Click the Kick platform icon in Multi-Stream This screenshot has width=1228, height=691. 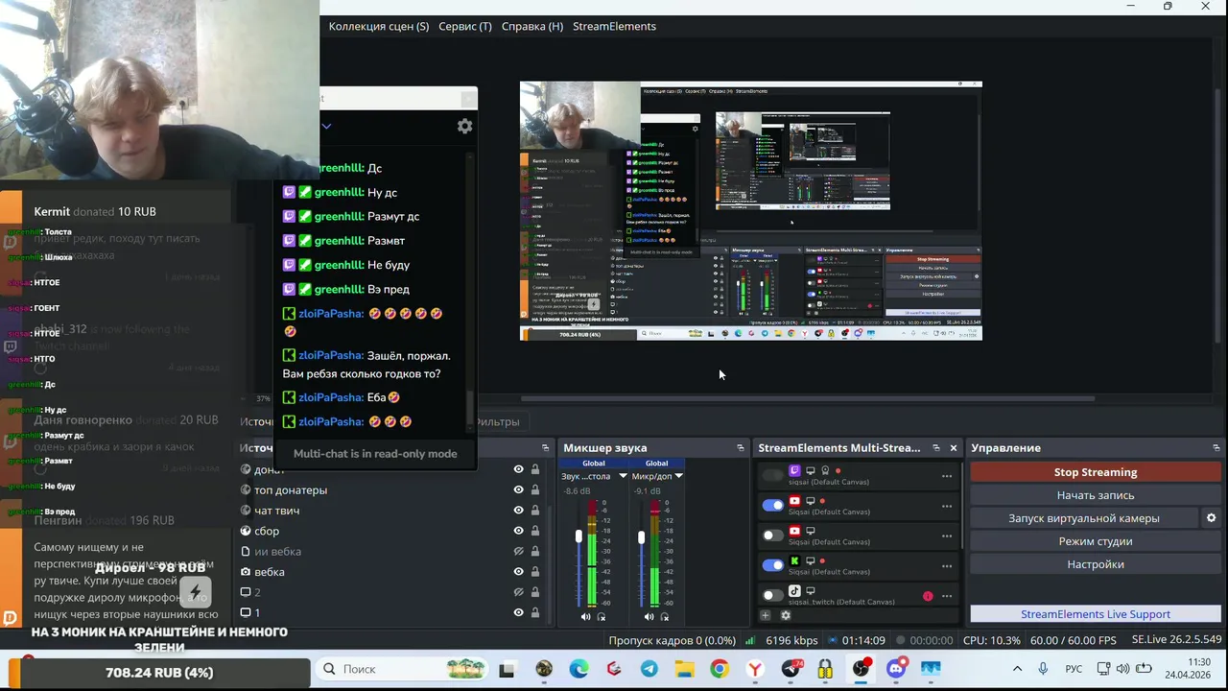[794, 560]
